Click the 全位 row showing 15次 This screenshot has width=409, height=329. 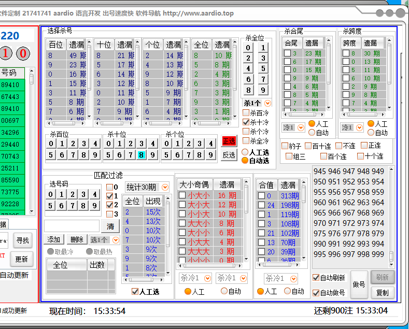tap(144, 212)
